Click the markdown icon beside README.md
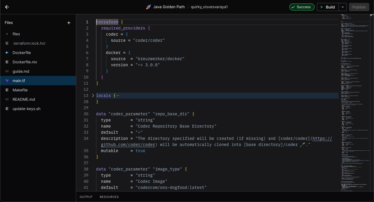The height and width of the screenshot is (202, 374). click(x=7, y=99)
